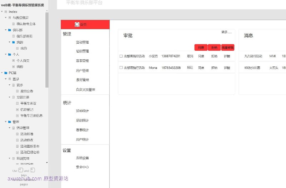Viewport: 286px width, 188px height.
Task: Click the page icon beside 俱乐部首页
Action: [14, 36]
